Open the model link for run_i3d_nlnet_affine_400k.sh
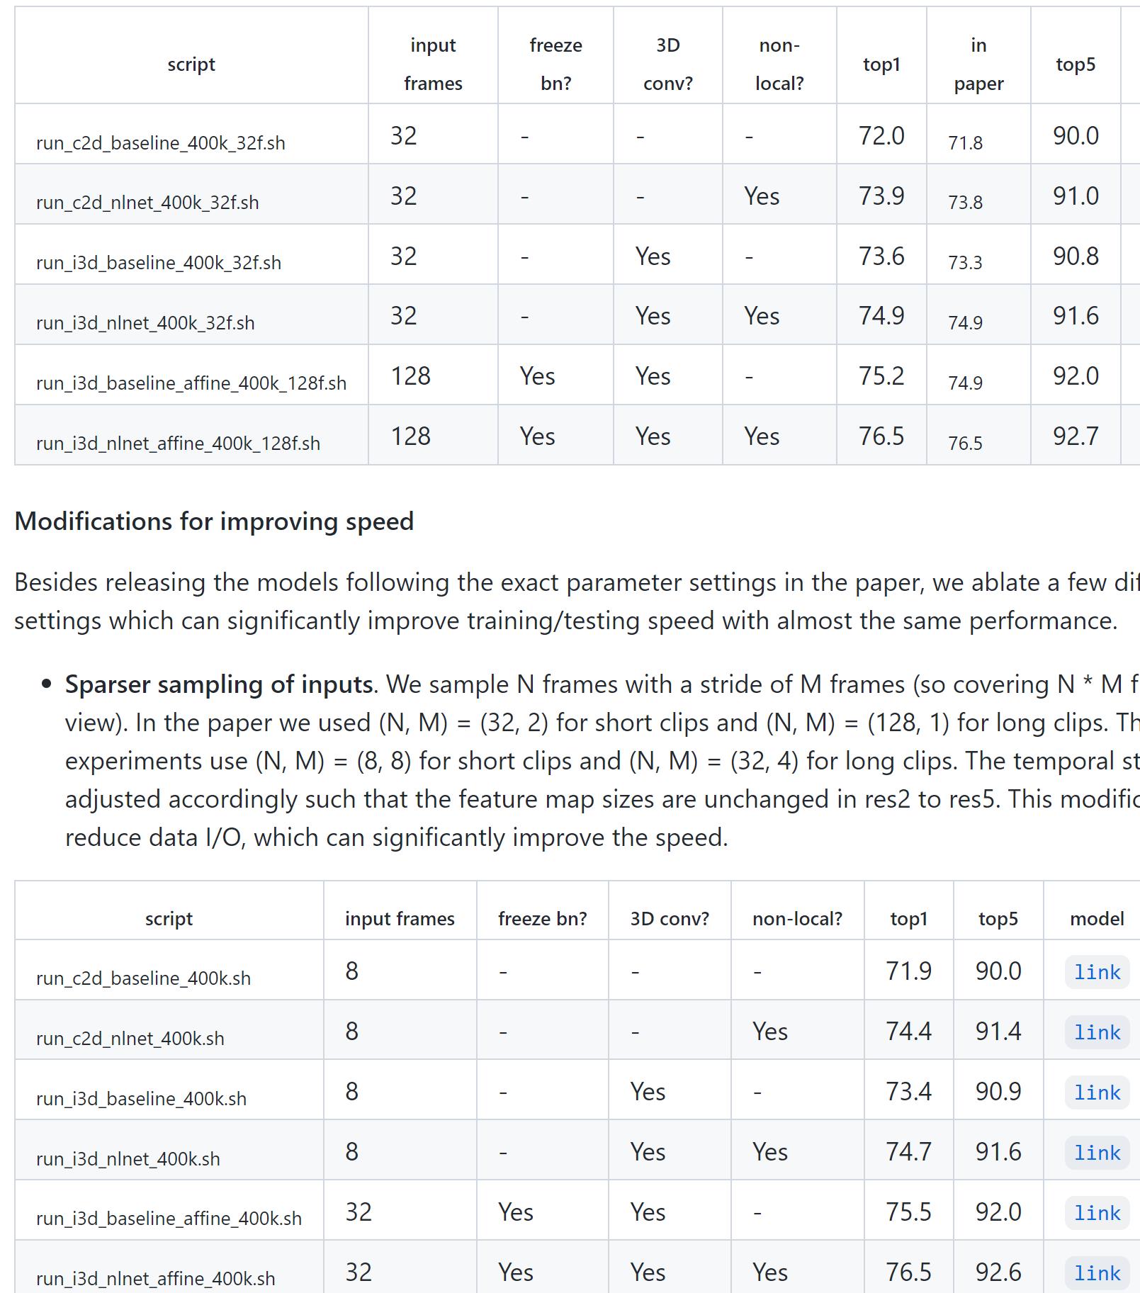1140x1293 pixels. point(1097,1273)
